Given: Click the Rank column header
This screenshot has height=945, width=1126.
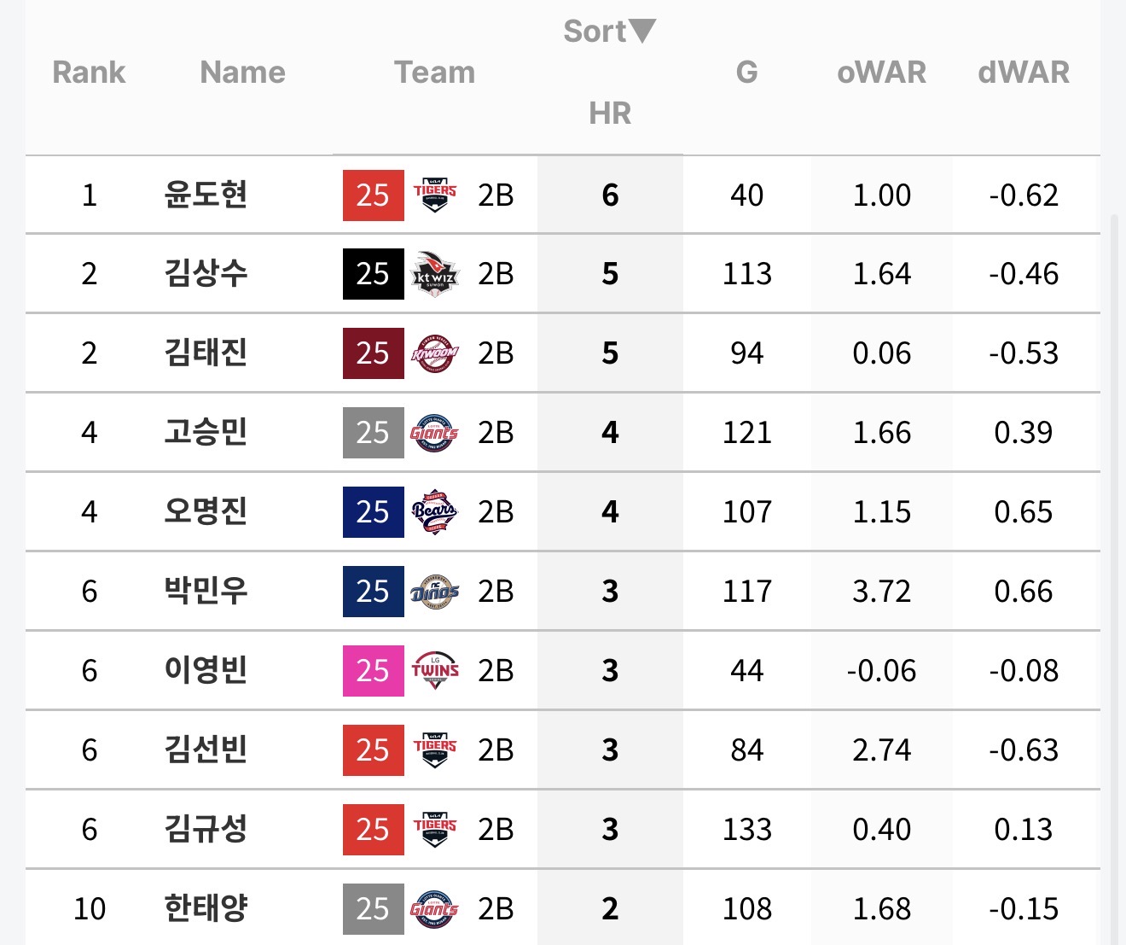Looking at the screenshot, I should click(89, 73).
